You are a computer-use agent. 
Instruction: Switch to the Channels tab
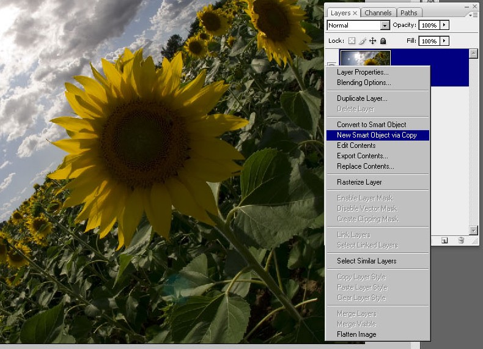pyautogui.click(x=378, y=13)
